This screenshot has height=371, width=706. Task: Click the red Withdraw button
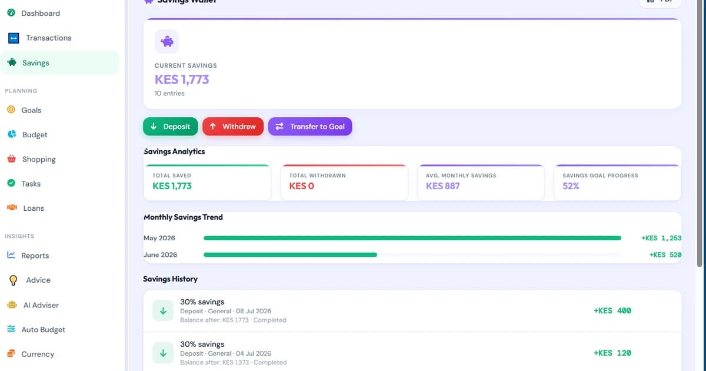point(233,127)
